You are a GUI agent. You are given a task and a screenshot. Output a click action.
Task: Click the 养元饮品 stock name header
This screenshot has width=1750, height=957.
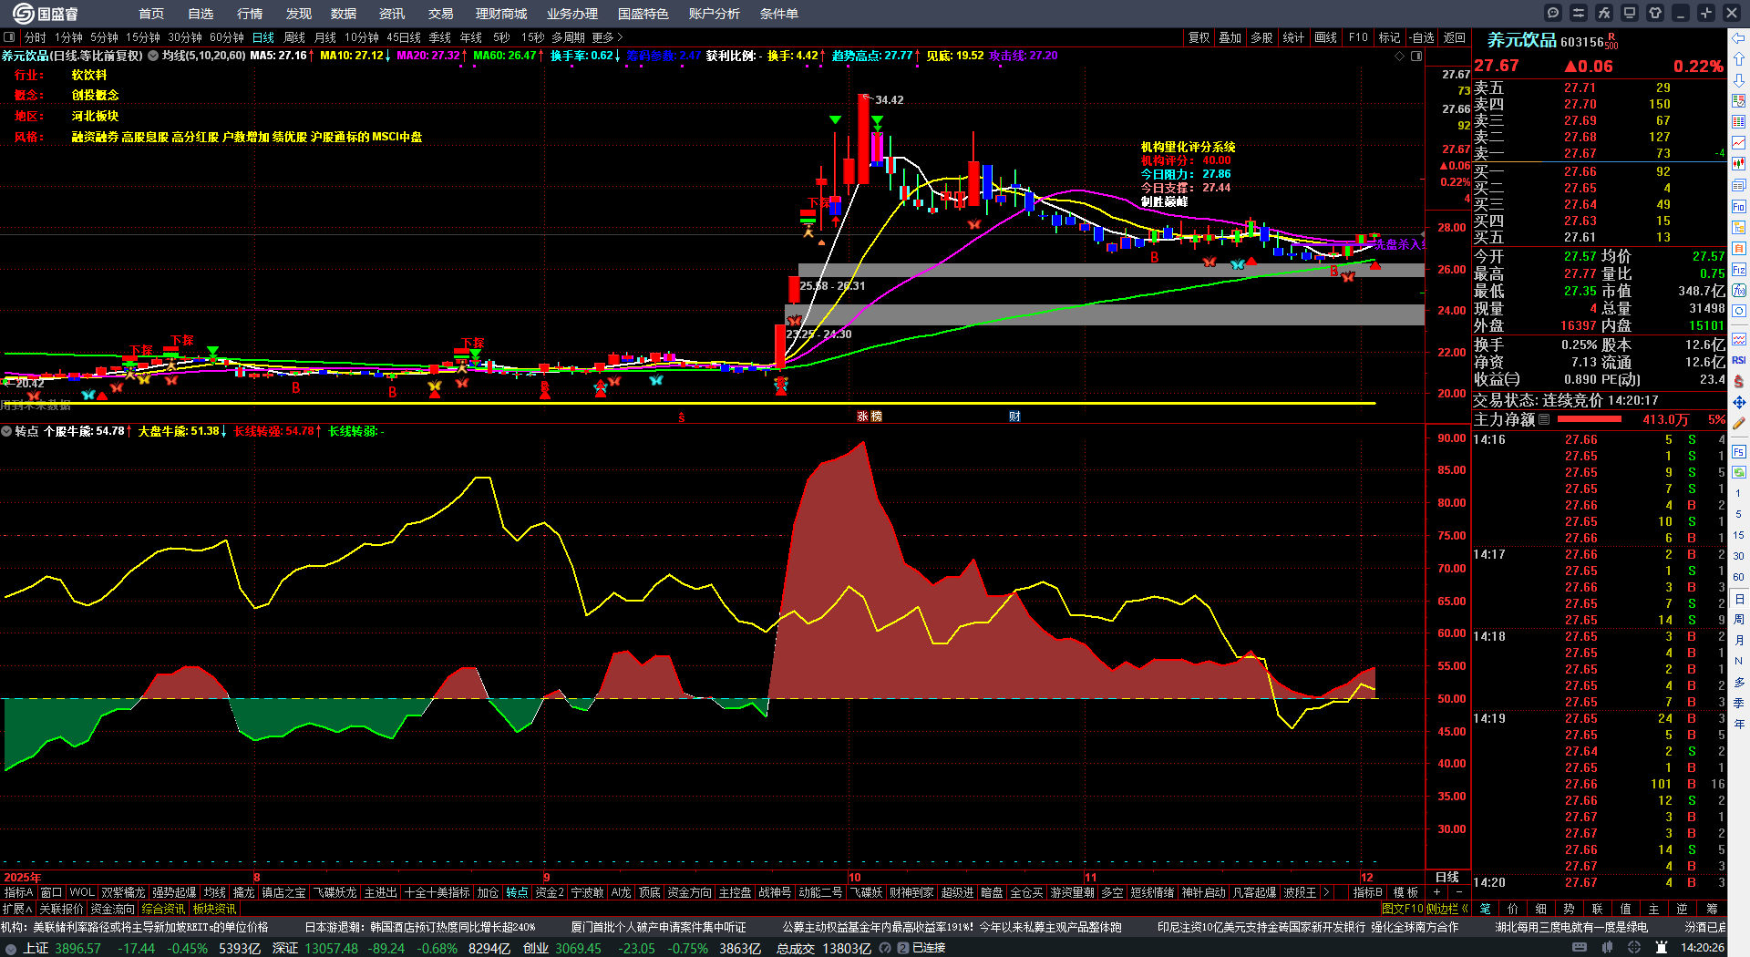click(1521, 40)
